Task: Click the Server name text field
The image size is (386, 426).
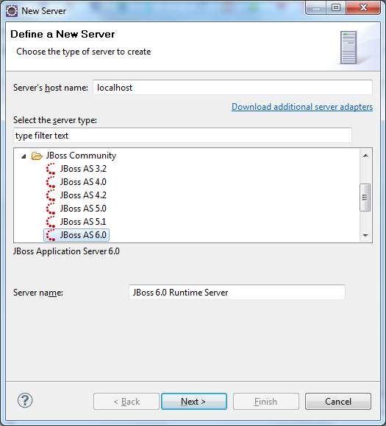Action: (237, 293)
